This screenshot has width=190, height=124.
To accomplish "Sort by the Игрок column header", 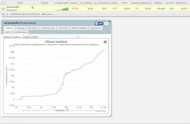I will pos(20,3).
